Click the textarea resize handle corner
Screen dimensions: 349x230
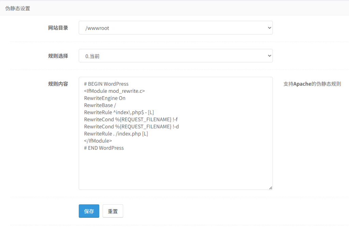click(x=270, y=188)
